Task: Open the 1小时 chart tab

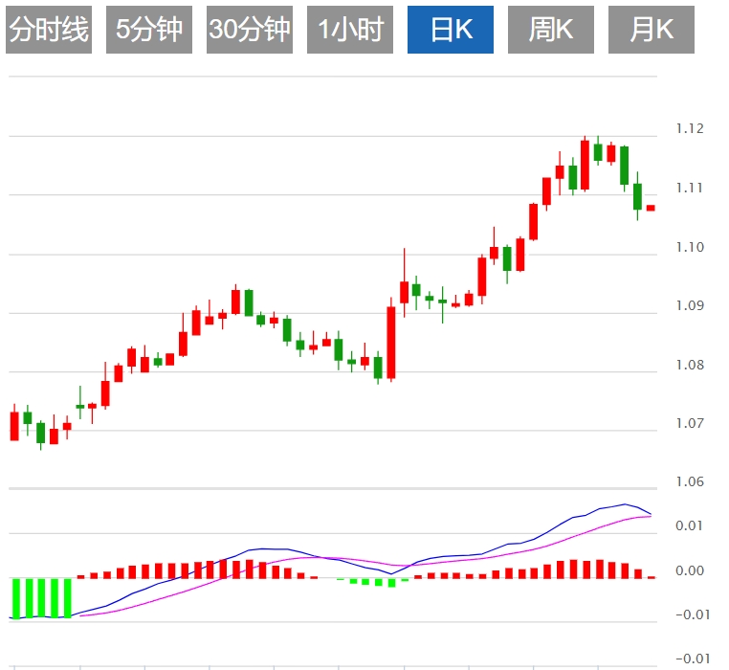Action: point(350,30)
